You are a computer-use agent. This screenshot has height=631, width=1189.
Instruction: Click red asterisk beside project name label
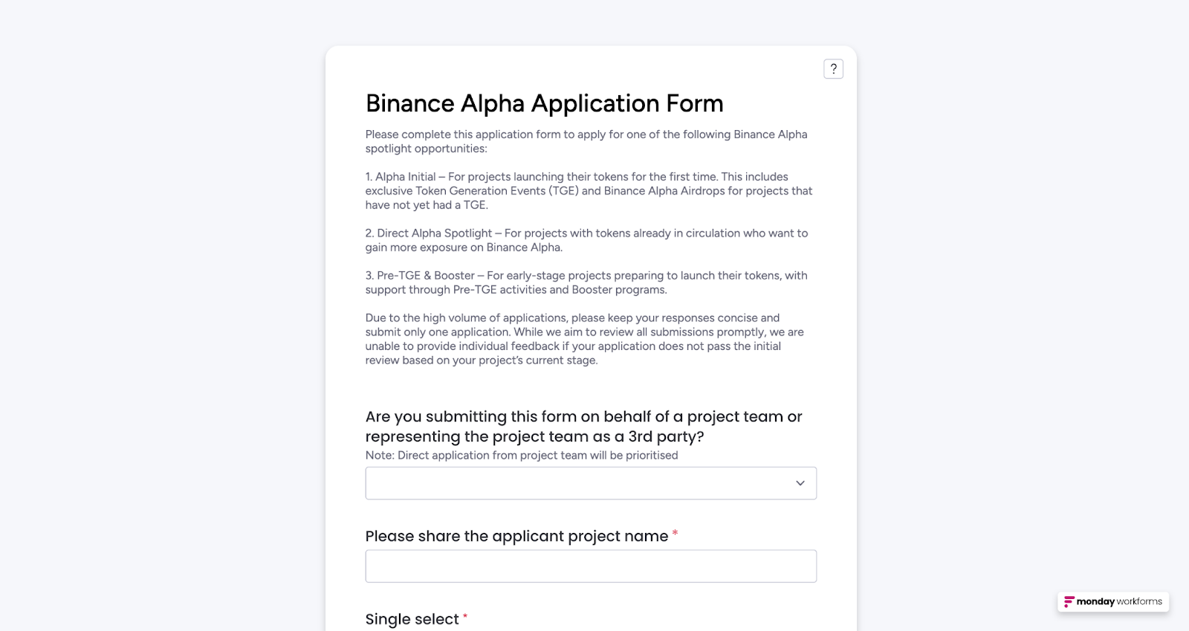[x=675, y=533]
